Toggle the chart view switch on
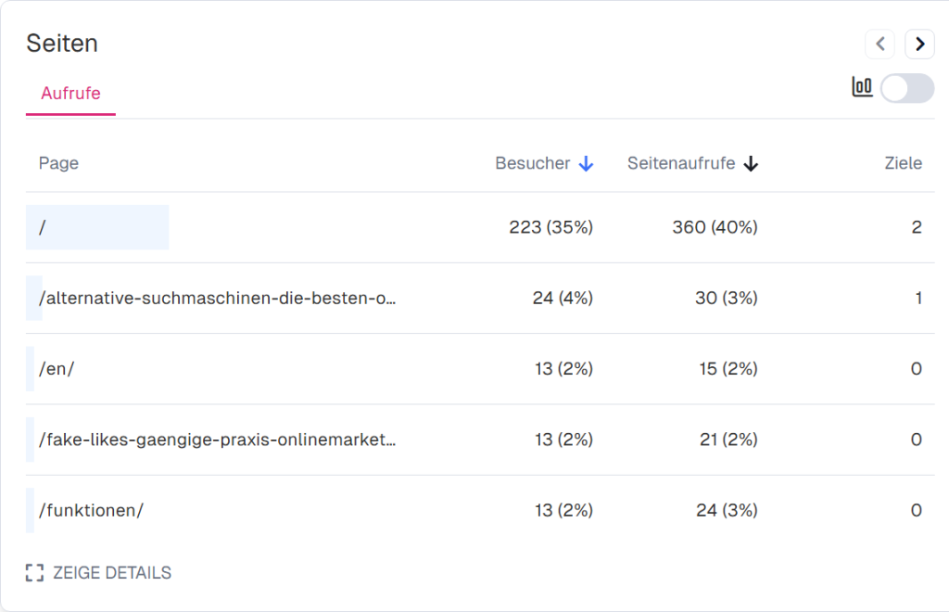Image resolution: width=949 pixels, height=612 pixels. (x=906, y=88)
